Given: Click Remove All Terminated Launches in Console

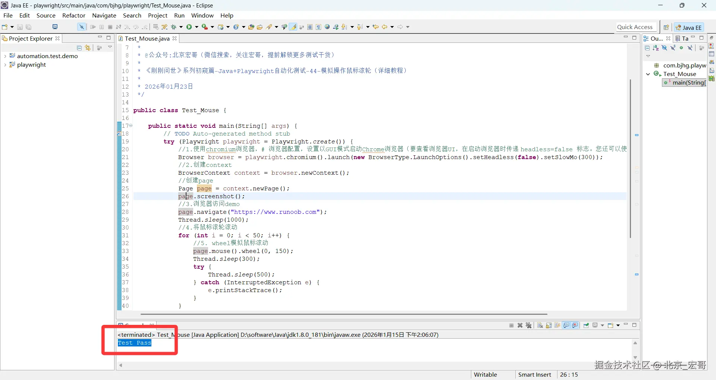Looking at the screenshot, I should pyautogui.click(x=529, y=325).
